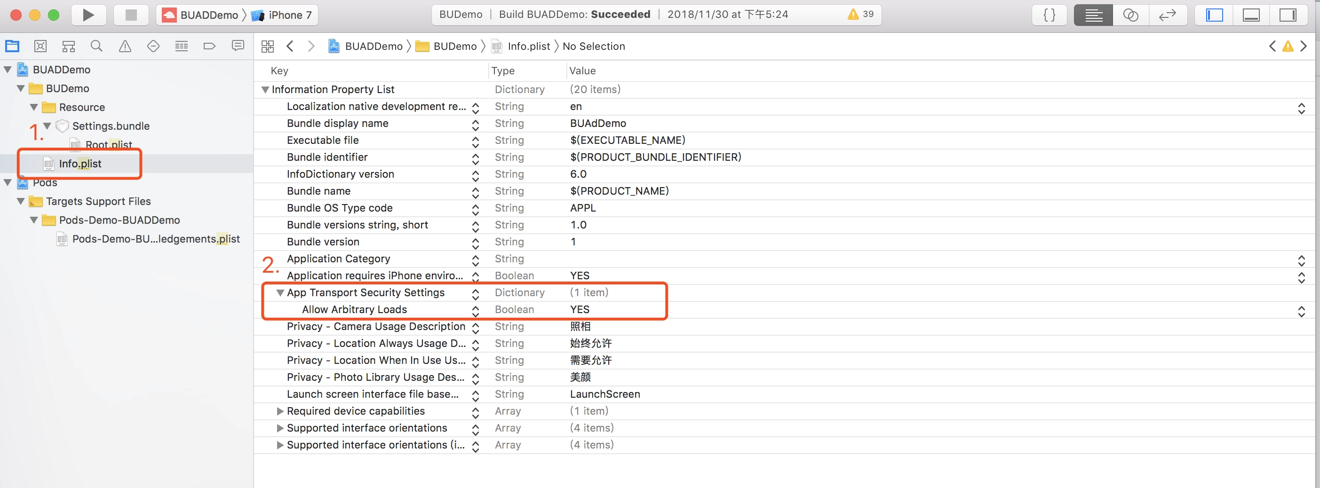Toggle the Debug area bottom panel
The image size is (1320, 488).
[1251, 15]
